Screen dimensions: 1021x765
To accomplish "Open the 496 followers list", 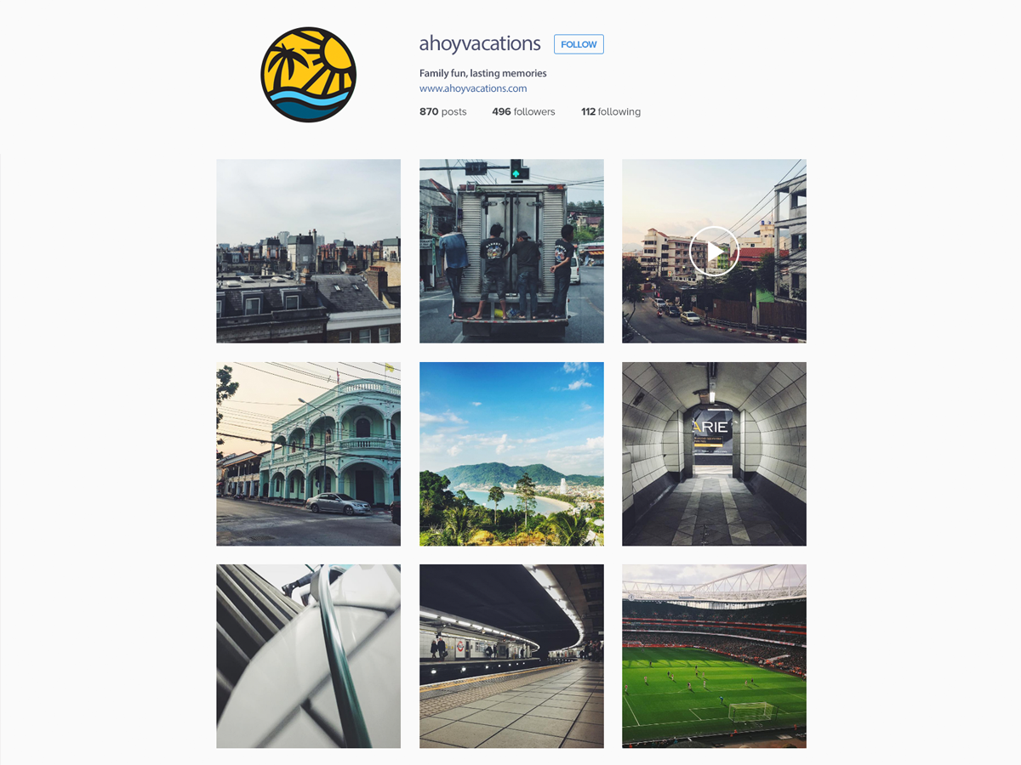I will [523, 111].
